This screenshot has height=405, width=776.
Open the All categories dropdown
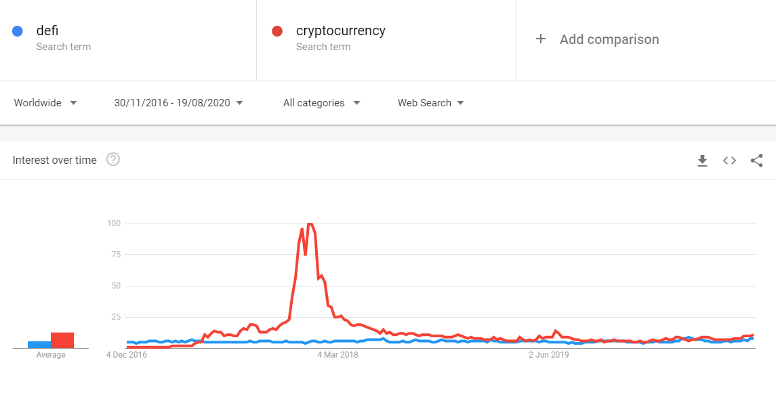coord(321,103)
